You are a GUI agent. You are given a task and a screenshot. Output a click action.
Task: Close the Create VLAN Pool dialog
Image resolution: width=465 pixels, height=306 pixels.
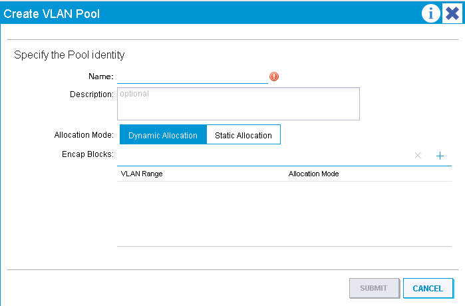click(452, 13)
